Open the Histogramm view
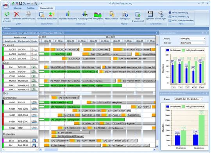 pyautogui.click(x=98, y=14)
